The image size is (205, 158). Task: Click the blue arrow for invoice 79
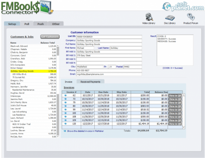(x=65, y=102)
